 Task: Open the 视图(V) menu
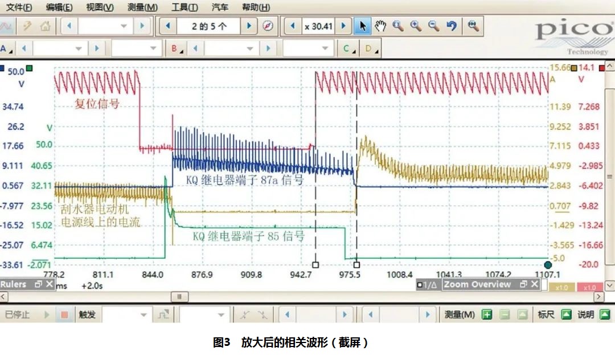click(100, 7)
